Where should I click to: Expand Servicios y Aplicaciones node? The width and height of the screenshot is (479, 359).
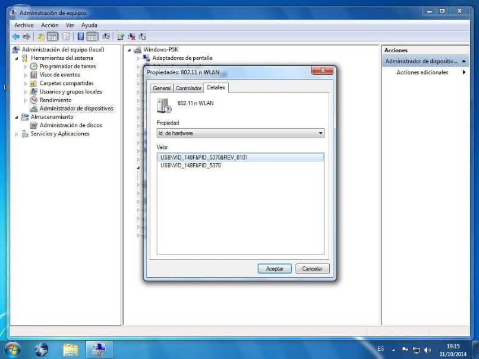pyautogui.click(x=17, y=134)
